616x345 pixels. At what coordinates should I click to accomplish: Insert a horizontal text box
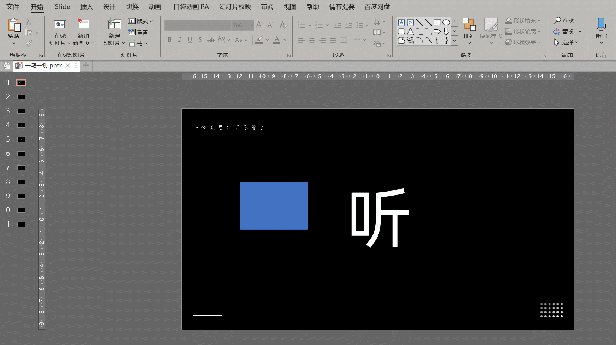tap(401, 22)
